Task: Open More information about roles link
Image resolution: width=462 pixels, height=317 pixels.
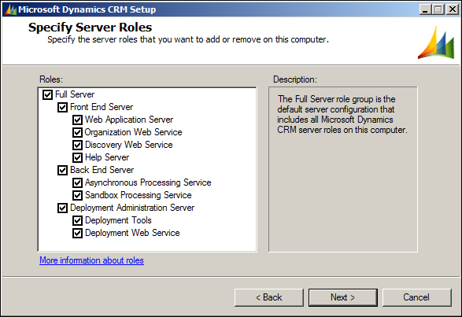Action: tap(91, 260)
